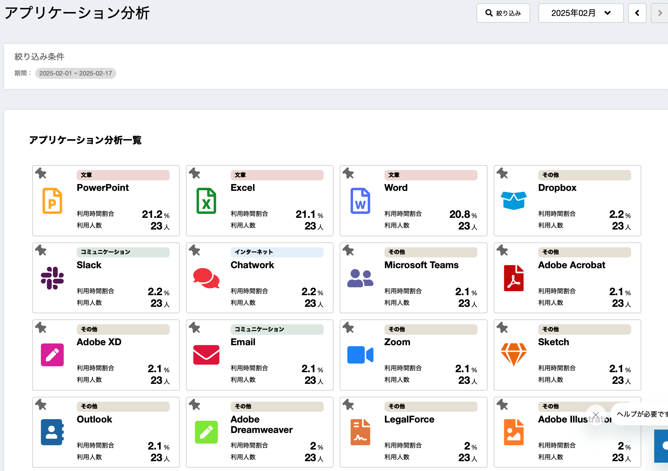This screenshot has width=668, height=471.
Task: Click the Adobe Illustrator image file icon
Action: (514, 432)
